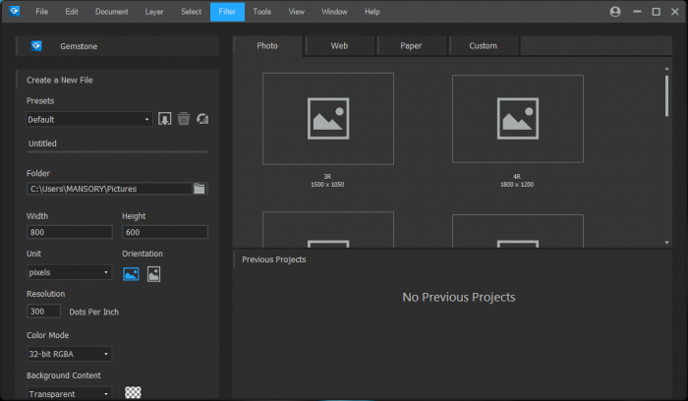Image resolution: width=688 pixels, height=401 pixels.
Task: Choose the 4R 1800 x 1200 template
Action: (517, 118)
